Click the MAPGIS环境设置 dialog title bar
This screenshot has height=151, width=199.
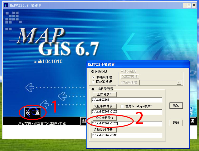coord(138,65)
